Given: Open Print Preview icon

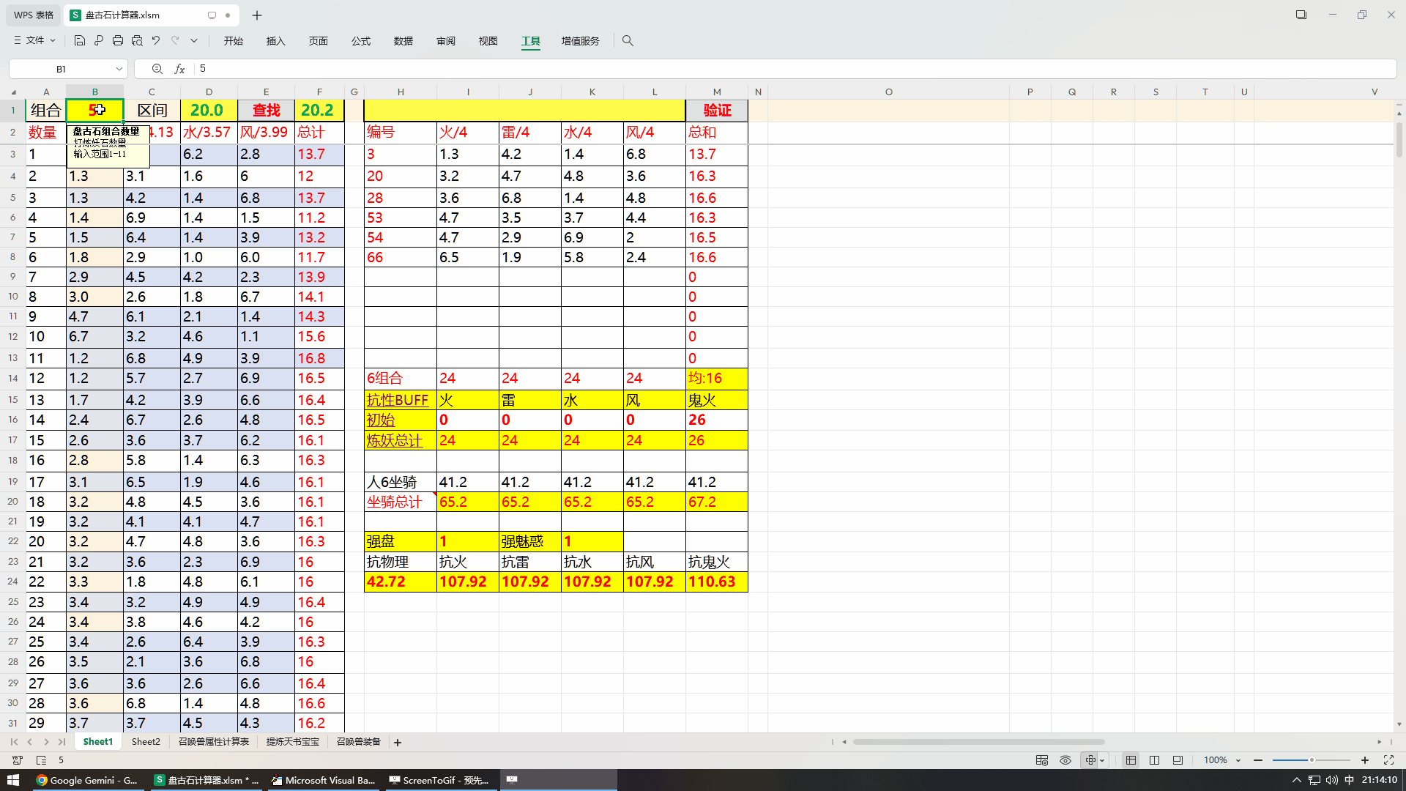Looking at the screenshot, I should click(x=137, y=41).
